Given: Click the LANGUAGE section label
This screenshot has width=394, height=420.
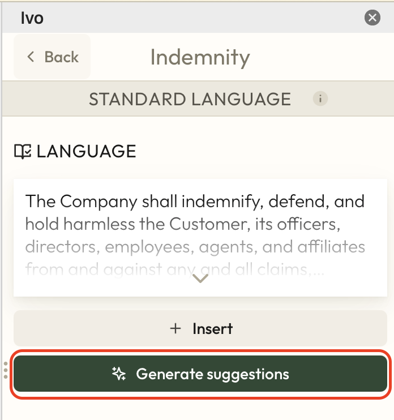Looking at the screenshot, I should 86,151.
